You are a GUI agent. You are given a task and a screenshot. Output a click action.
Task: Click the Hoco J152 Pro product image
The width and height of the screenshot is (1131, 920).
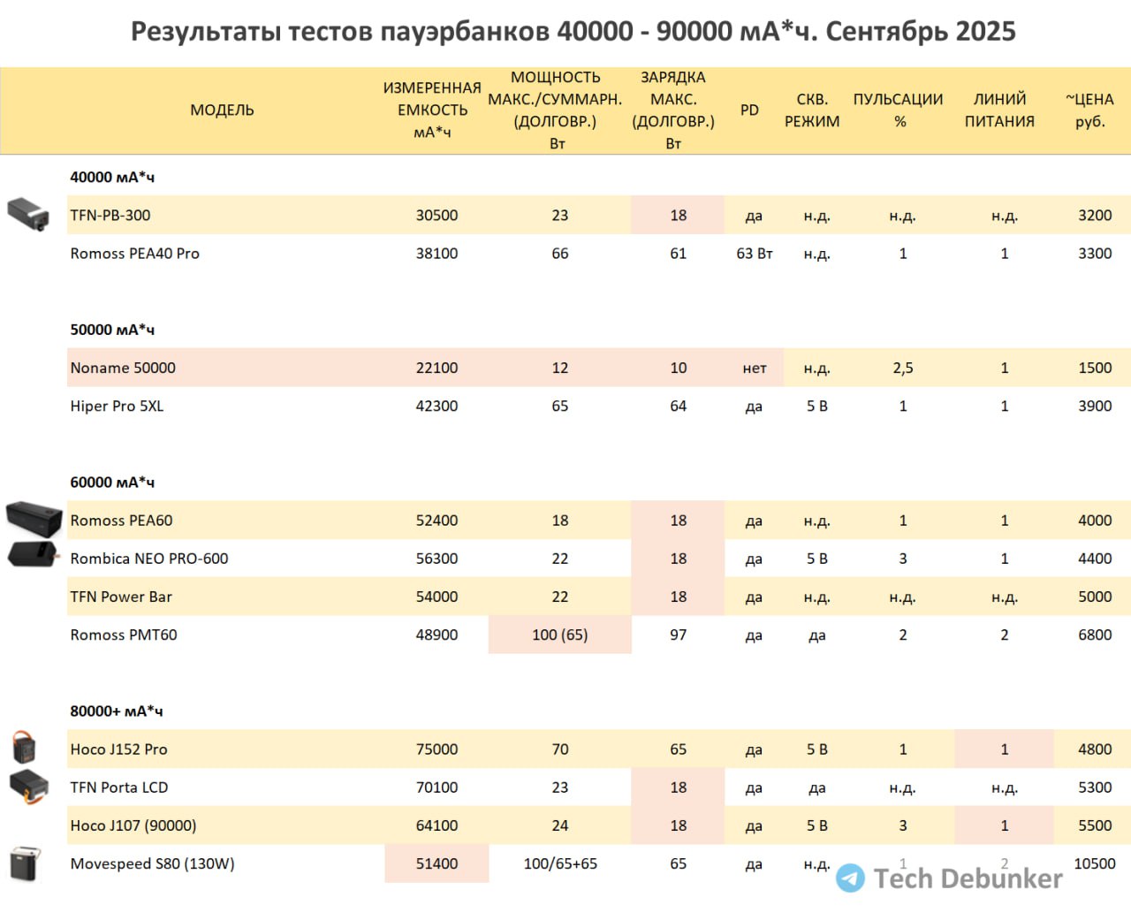(24, 748)
